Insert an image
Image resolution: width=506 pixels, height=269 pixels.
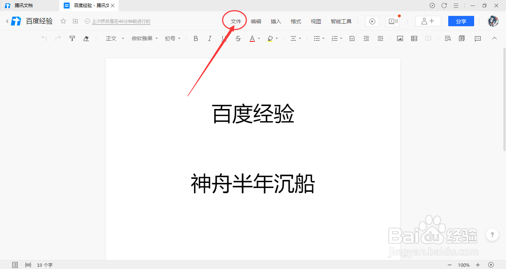click(400, 38)
